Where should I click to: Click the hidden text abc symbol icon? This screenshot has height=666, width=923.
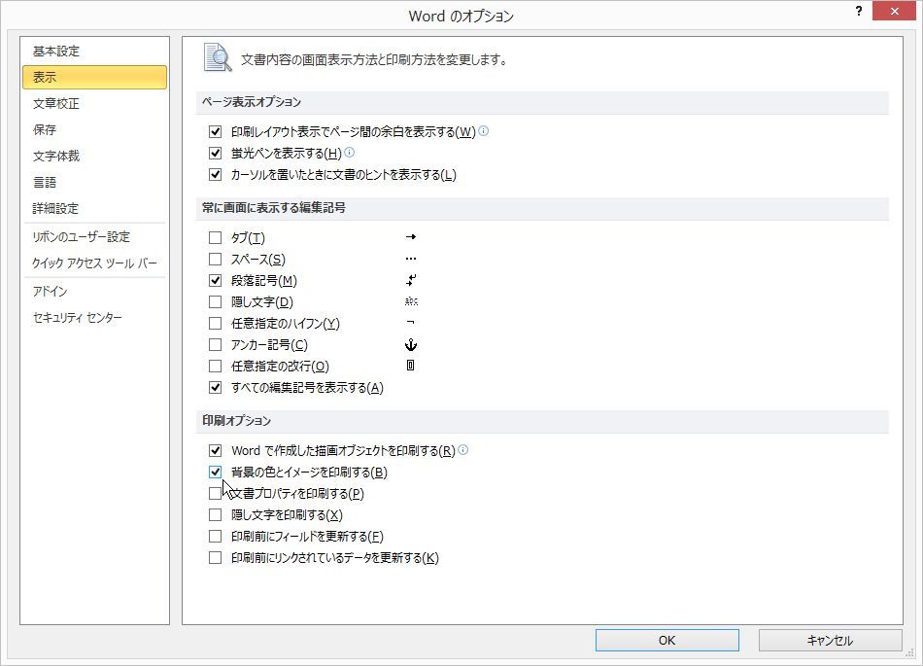point(411,301)
